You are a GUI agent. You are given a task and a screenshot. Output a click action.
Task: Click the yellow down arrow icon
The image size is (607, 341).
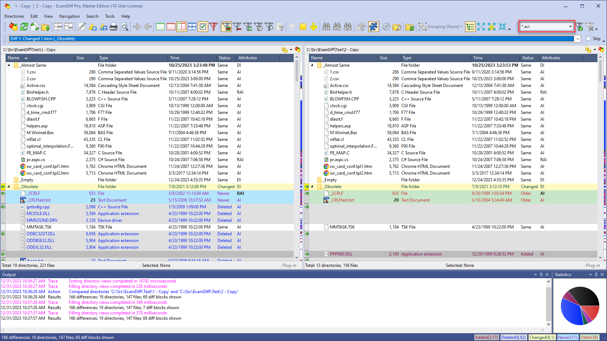[x=314, y=27]
